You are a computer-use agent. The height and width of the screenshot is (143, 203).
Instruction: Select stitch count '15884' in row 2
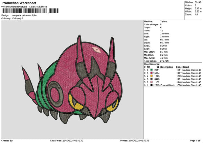coord(156,73)
